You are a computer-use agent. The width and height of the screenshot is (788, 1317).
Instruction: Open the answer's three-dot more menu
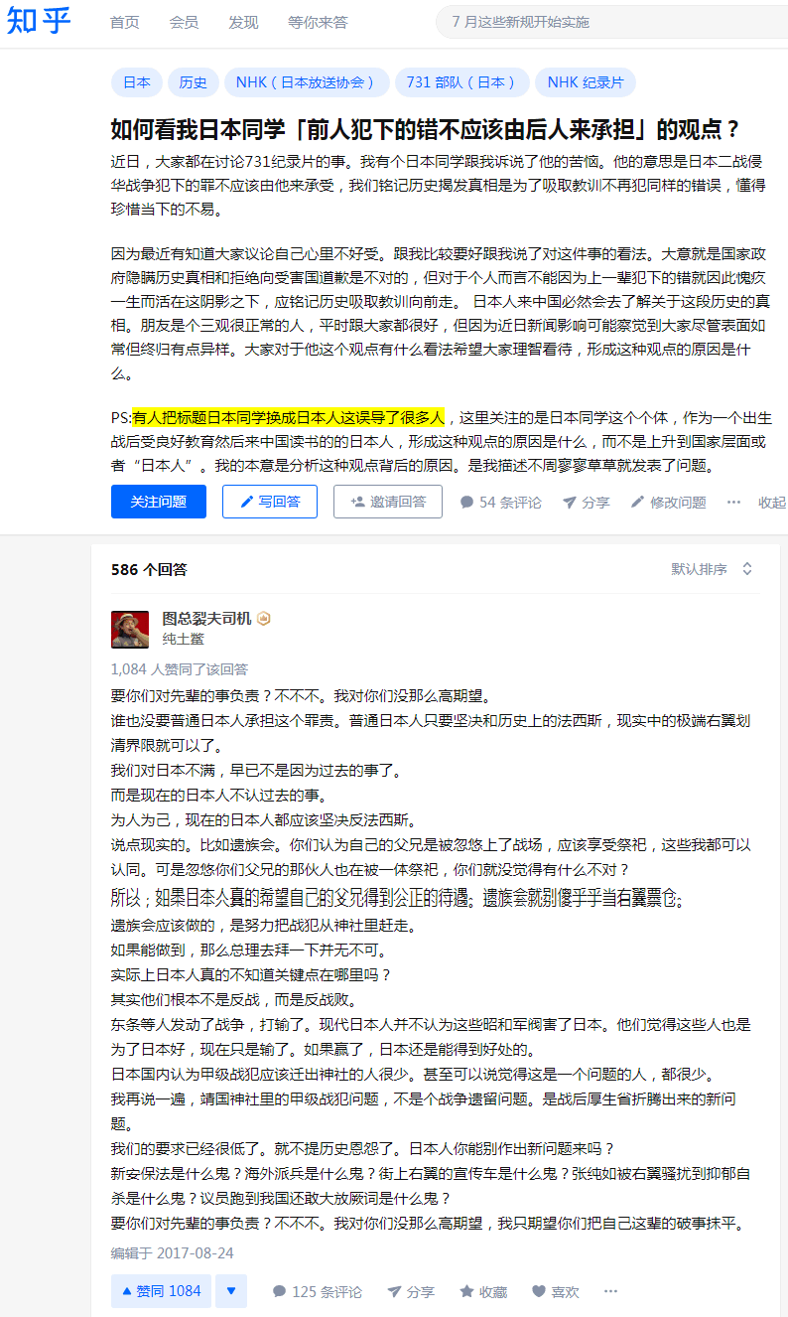610,1291
